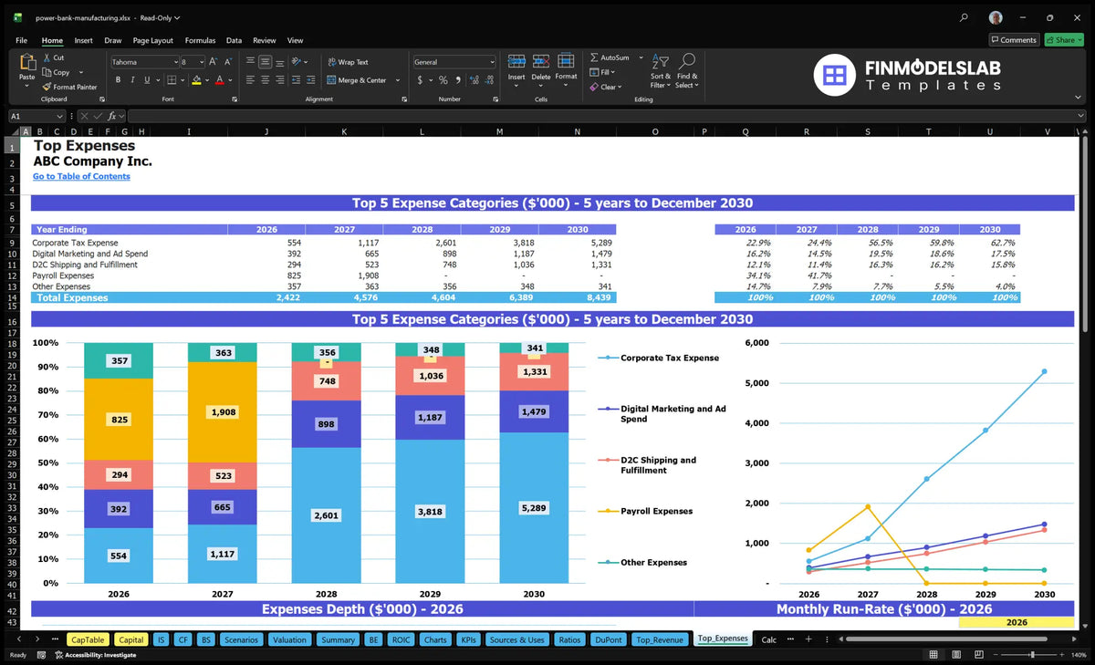Open the CapTable sheet tab
The height and width of the screenshot is (665, 1095).
pos(88,639)
